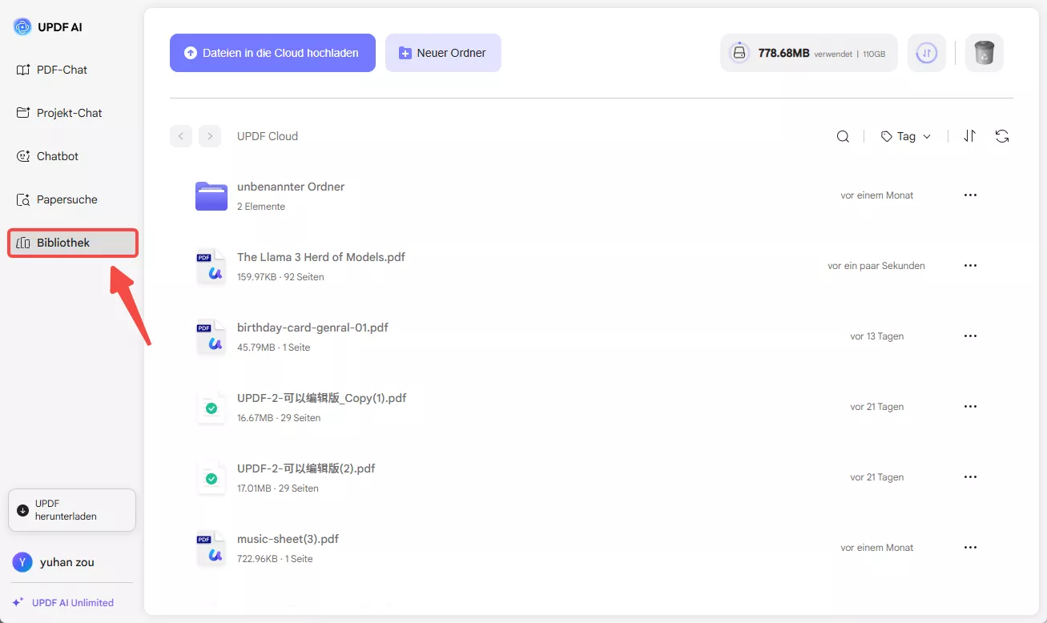
Task: Select Bibliothek in the sidebar
Action: point(73,243)
